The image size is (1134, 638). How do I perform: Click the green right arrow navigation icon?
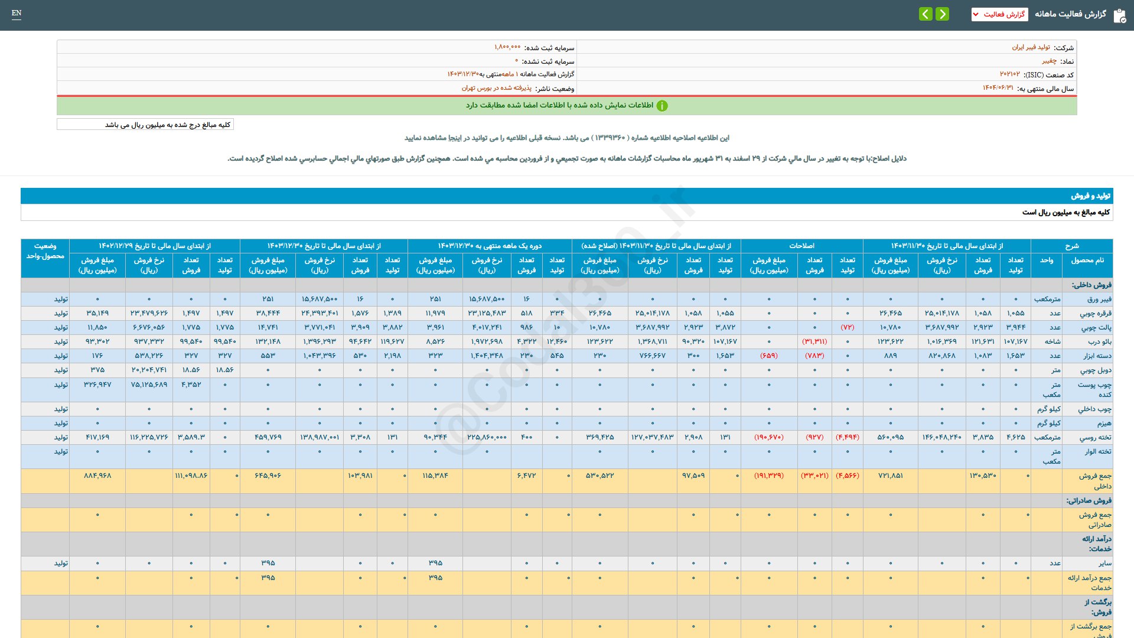coord(942,14)
